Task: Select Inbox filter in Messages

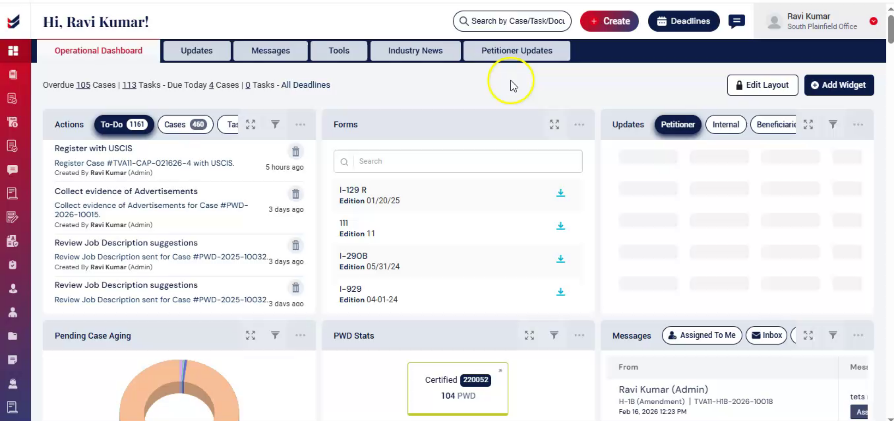Action: pyautogui.click(x=766, y=335)
